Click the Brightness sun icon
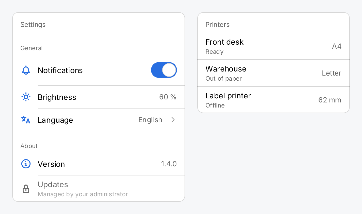 tap(26, 97)
